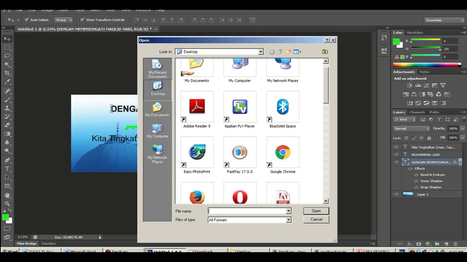Select the Crop tool

tap(7, 73)
